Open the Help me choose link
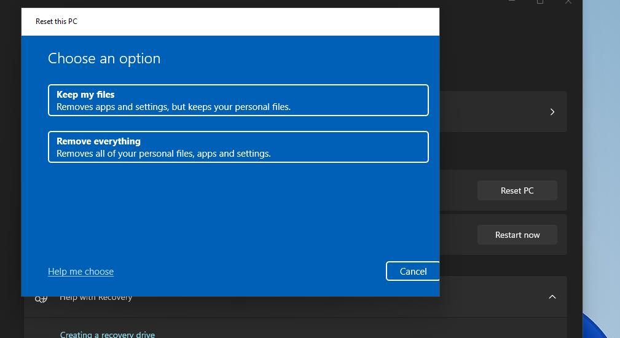The width and height of the screenshot is (620, 338). 80,272
